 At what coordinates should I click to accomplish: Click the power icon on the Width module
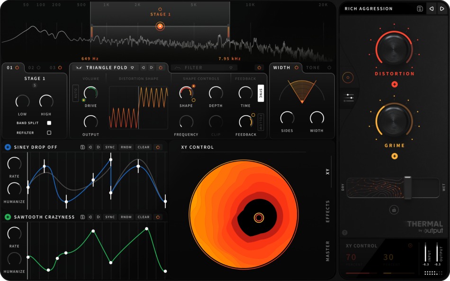coord(297,67)
